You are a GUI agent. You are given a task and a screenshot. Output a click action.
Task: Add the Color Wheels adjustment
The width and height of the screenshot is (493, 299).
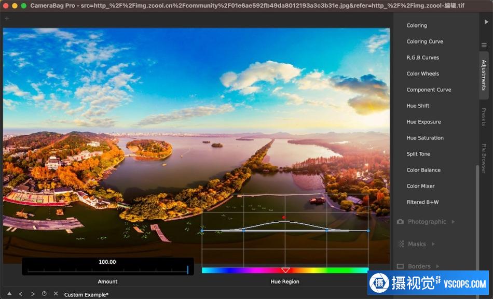[x=422, y=74]
